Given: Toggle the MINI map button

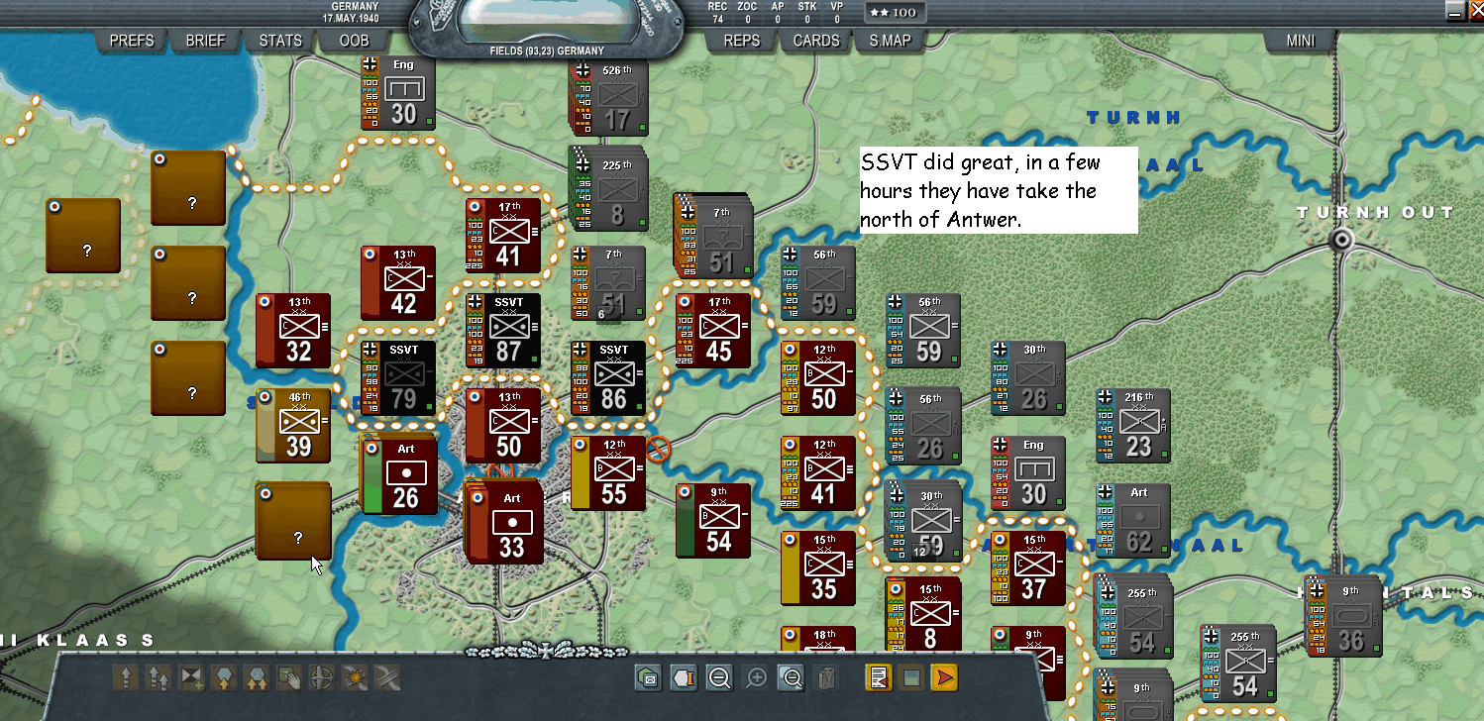Looking at the screenshot, I should (x=1301, y=41).
